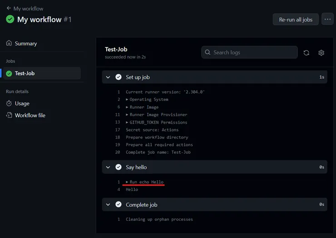
Task: Expand the Operating System log group
Action: [128, 100]
